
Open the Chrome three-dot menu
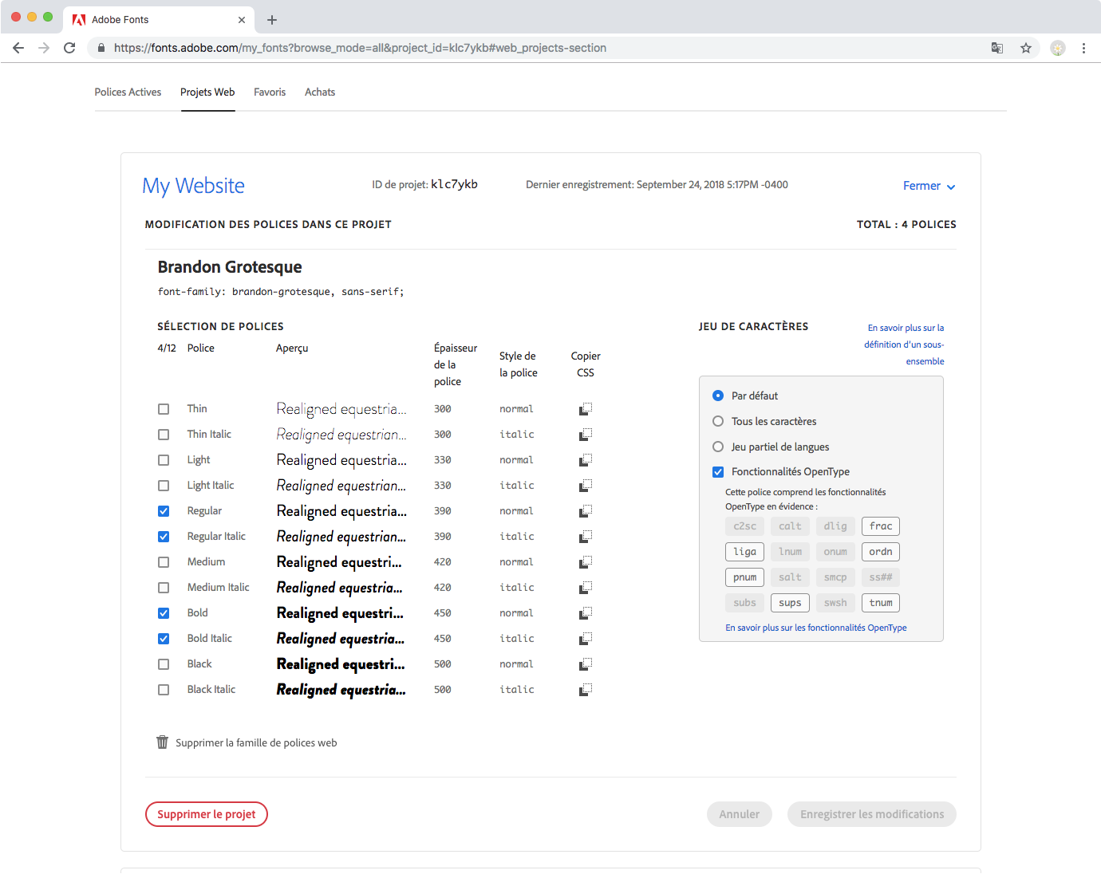(1083, 48)
